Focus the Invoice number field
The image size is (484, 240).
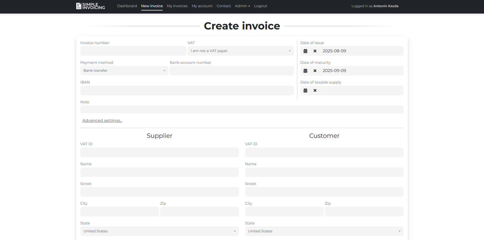[x=133, y=51]
